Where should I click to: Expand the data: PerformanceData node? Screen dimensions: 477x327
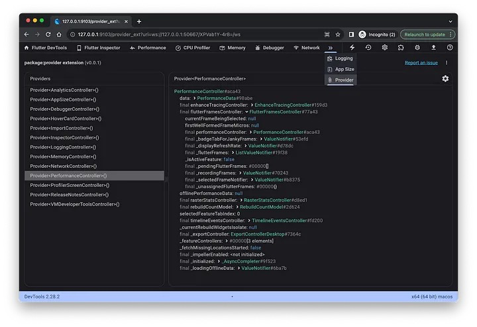tap(194, 98)
